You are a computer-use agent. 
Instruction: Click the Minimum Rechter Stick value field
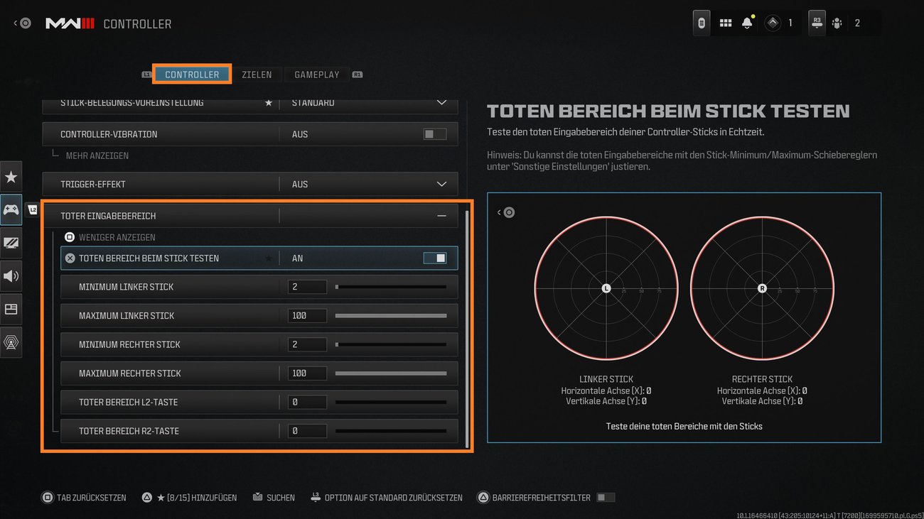[307, 344]
